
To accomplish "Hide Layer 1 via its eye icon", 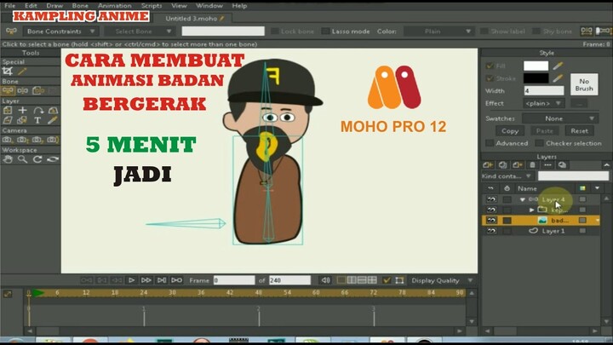I will pyautogui.click(x=491, y=231).
